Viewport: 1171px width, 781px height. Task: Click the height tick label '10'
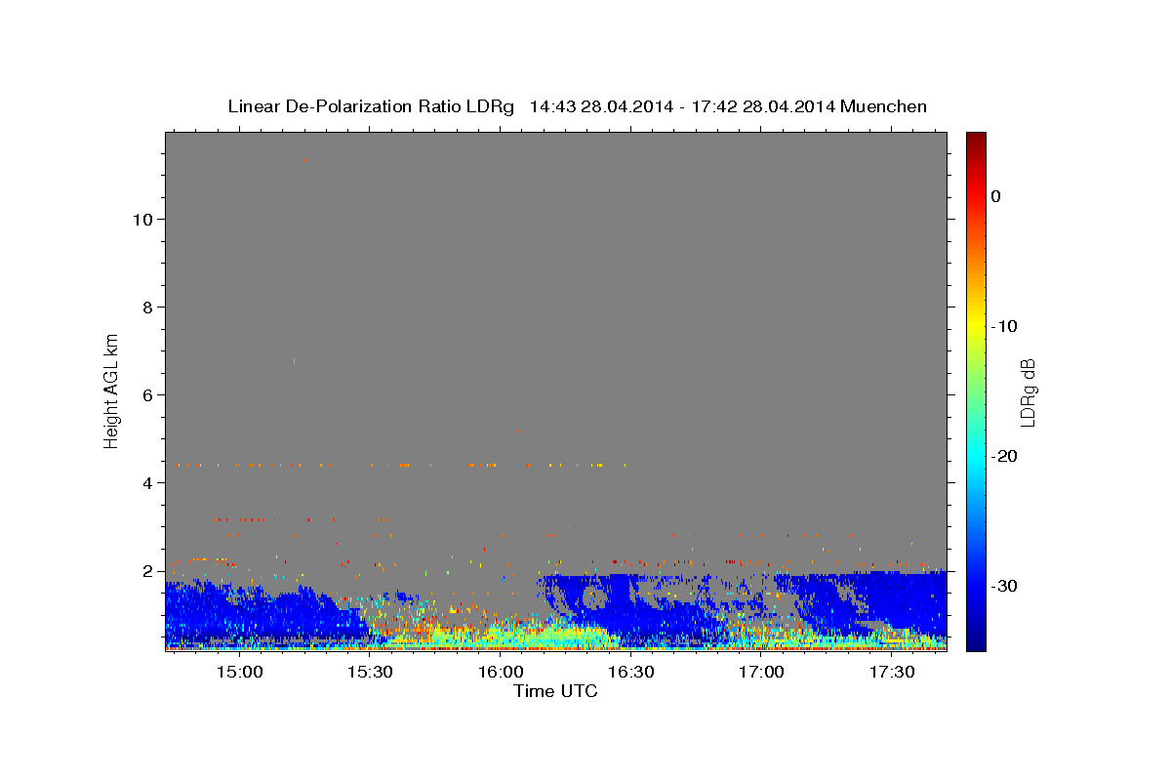(x=144, y=220)
